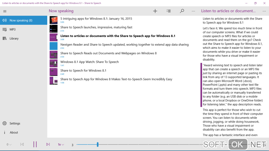
Task: Toggle the selection checklist icon
Action: coord(169,11)
